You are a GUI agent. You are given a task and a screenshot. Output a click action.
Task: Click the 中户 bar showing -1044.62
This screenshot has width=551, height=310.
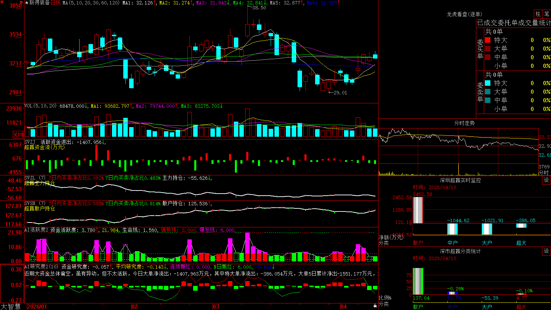(453, 229)
